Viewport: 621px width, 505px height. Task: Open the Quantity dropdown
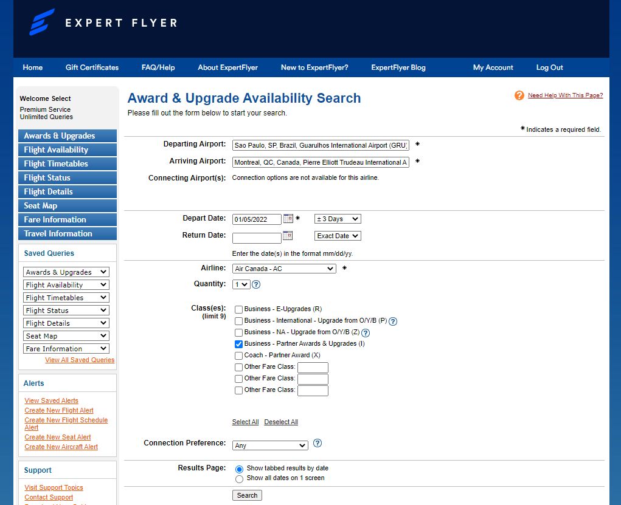241,284
